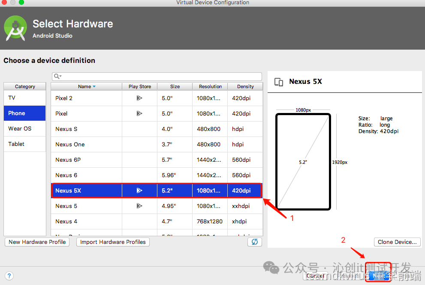Select the Nexus 5X device name
Image resolution: width=425 pixels, height=285 pixels.
click(x=68, y=190)
